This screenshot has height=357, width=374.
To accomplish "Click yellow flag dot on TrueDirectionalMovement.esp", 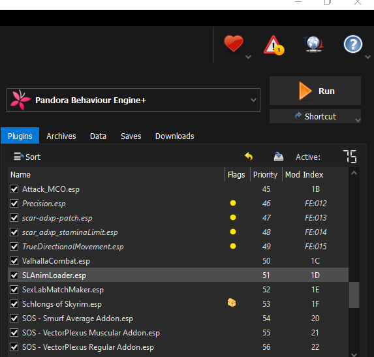I will click(233, 246).
